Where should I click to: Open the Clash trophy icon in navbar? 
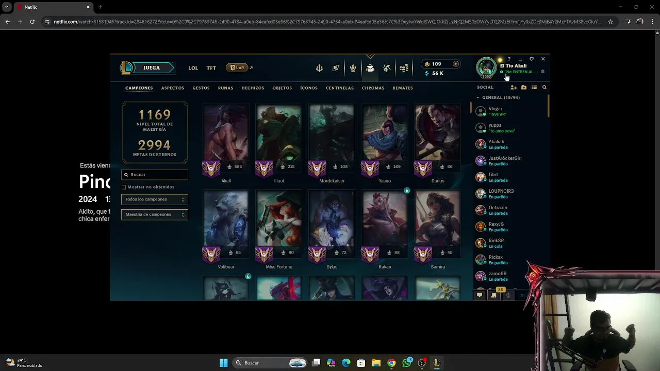(x=353, y=68)
